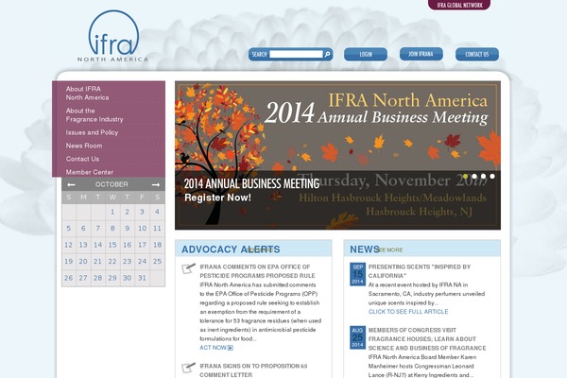Select October 1 in the calendar
The image size is (567, 378).
point(112,212)
